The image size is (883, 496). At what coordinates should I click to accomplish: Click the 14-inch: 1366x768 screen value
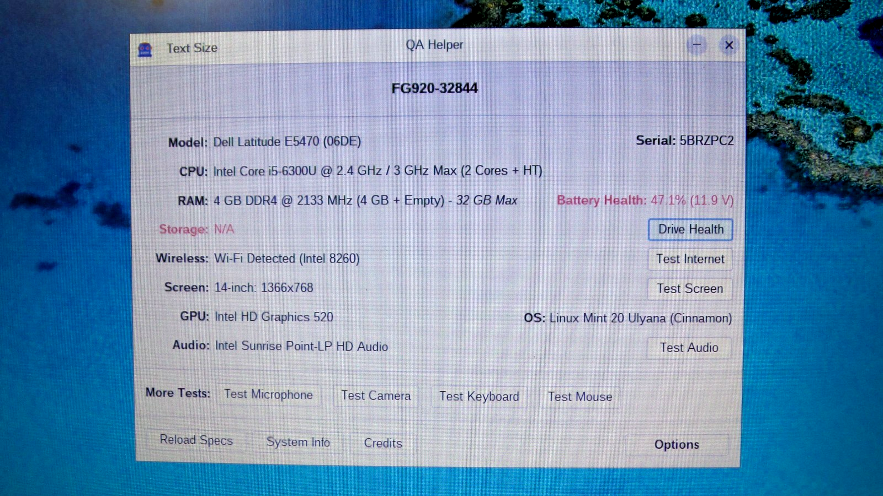[x=264, y=288]
